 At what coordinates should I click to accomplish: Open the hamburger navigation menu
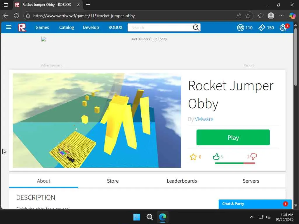click(x=9, y=27)
